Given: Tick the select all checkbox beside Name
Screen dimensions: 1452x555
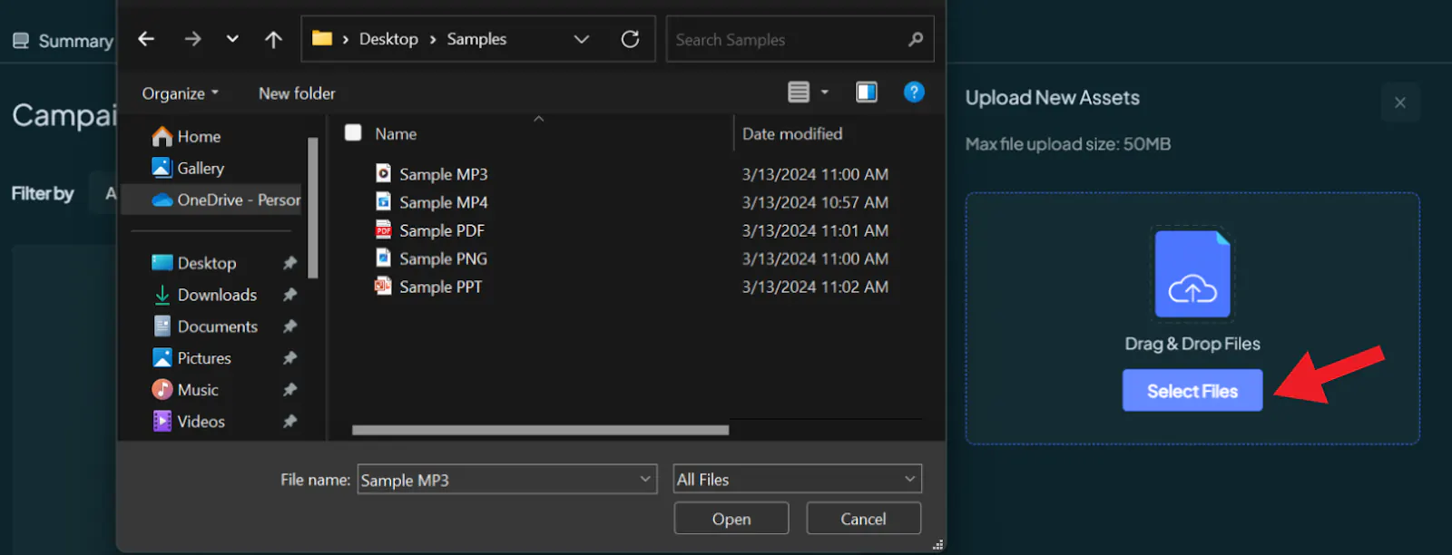Looking at the screenshot, I should [x=353, y=132].
